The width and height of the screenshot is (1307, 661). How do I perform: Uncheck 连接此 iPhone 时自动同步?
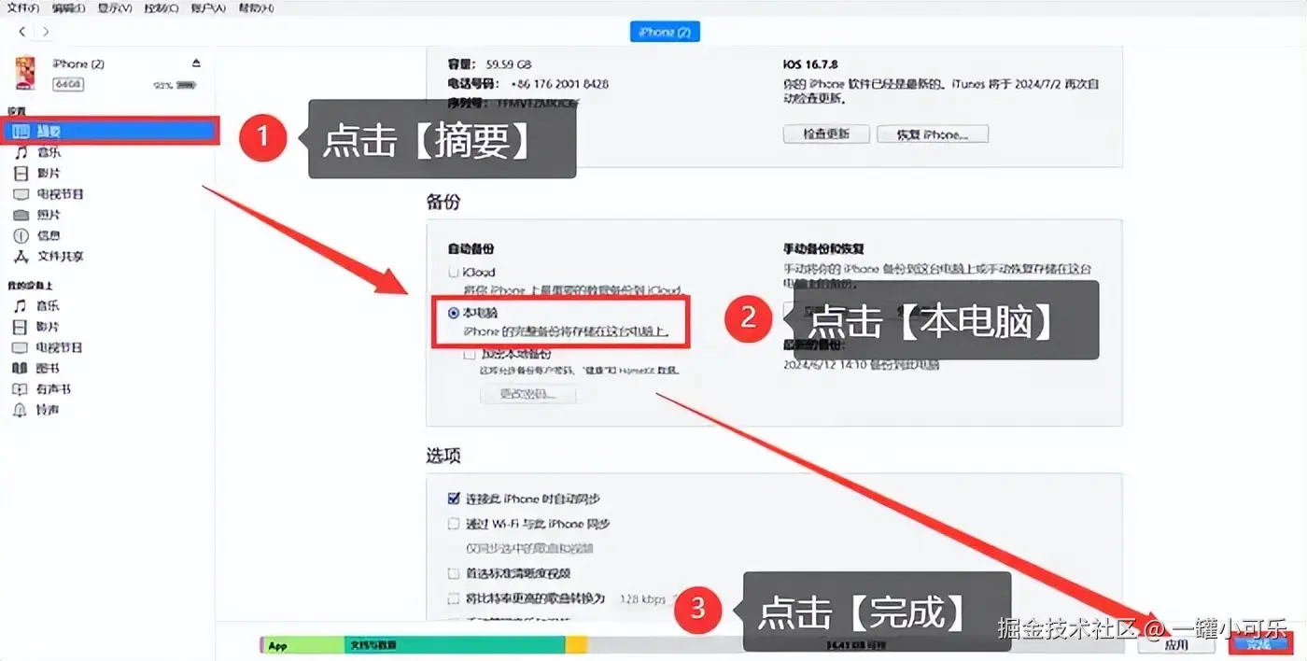click(x=454, y=499)
